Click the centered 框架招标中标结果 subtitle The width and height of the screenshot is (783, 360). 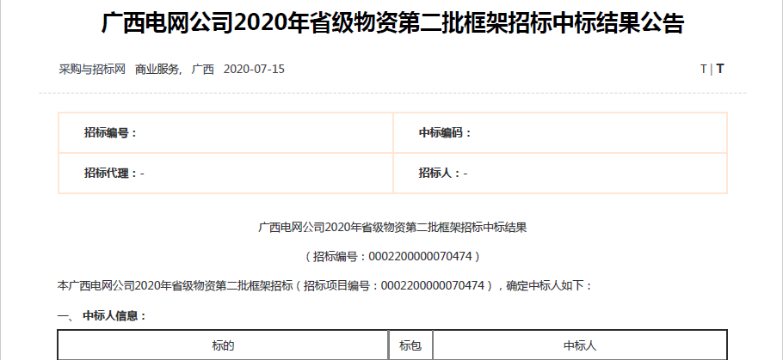[x=392, y=228]
